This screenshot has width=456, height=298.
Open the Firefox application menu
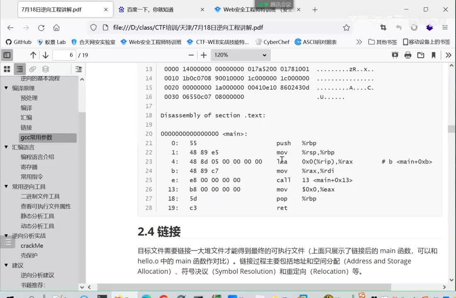click(445, 28)
